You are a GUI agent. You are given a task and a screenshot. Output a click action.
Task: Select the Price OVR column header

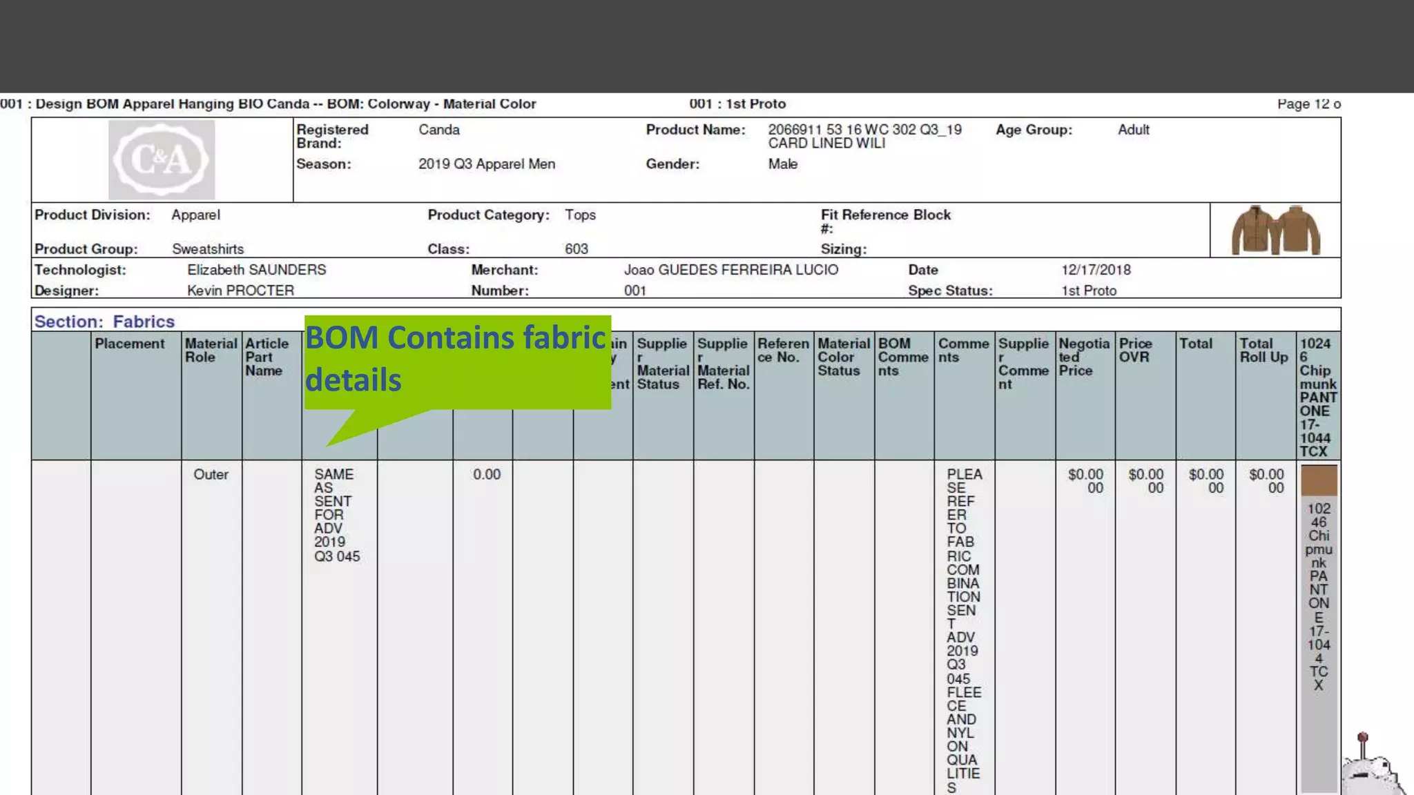(x=1136, y=351)
